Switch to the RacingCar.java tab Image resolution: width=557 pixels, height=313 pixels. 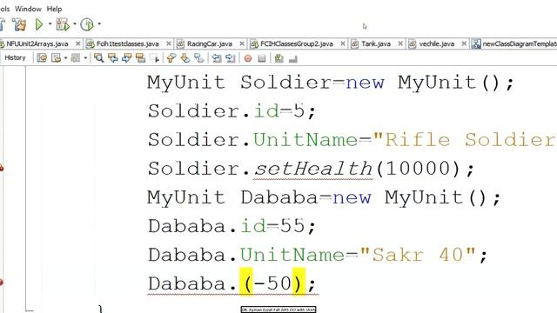(209, 44)
